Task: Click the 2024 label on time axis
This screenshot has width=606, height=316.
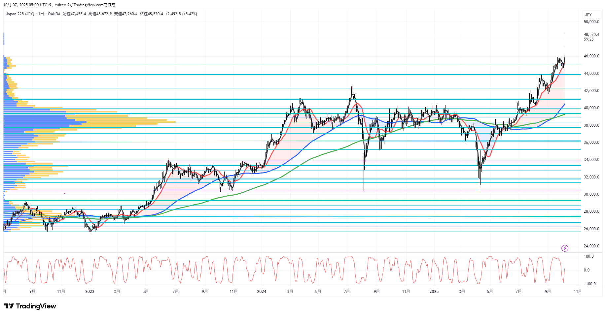Action: [261, 291]
